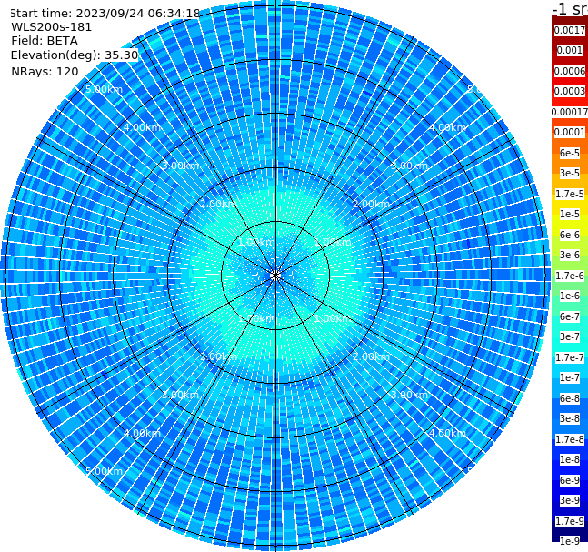Click the 1e-6 colorbar label
The image size is (588, 552).
(x=570, y=296)
